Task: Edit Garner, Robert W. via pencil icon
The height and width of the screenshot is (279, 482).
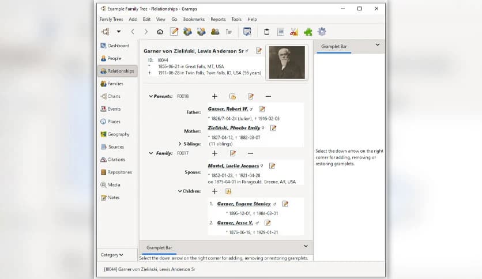Action: 262,109
